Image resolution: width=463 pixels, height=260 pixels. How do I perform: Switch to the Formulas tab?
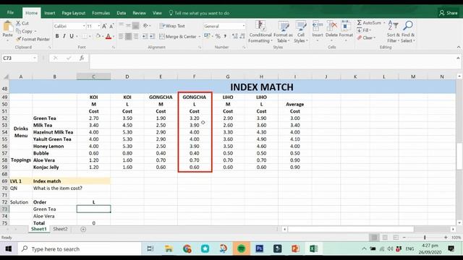click(101, 13)
